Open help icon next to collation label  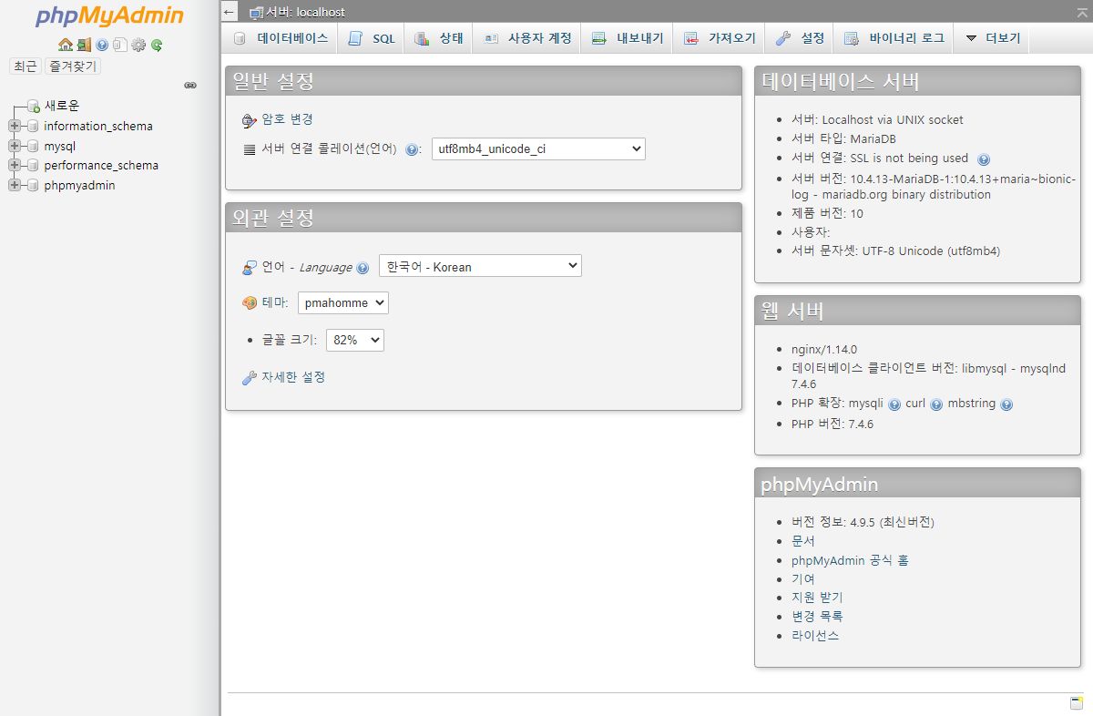[x=412, y=149]
